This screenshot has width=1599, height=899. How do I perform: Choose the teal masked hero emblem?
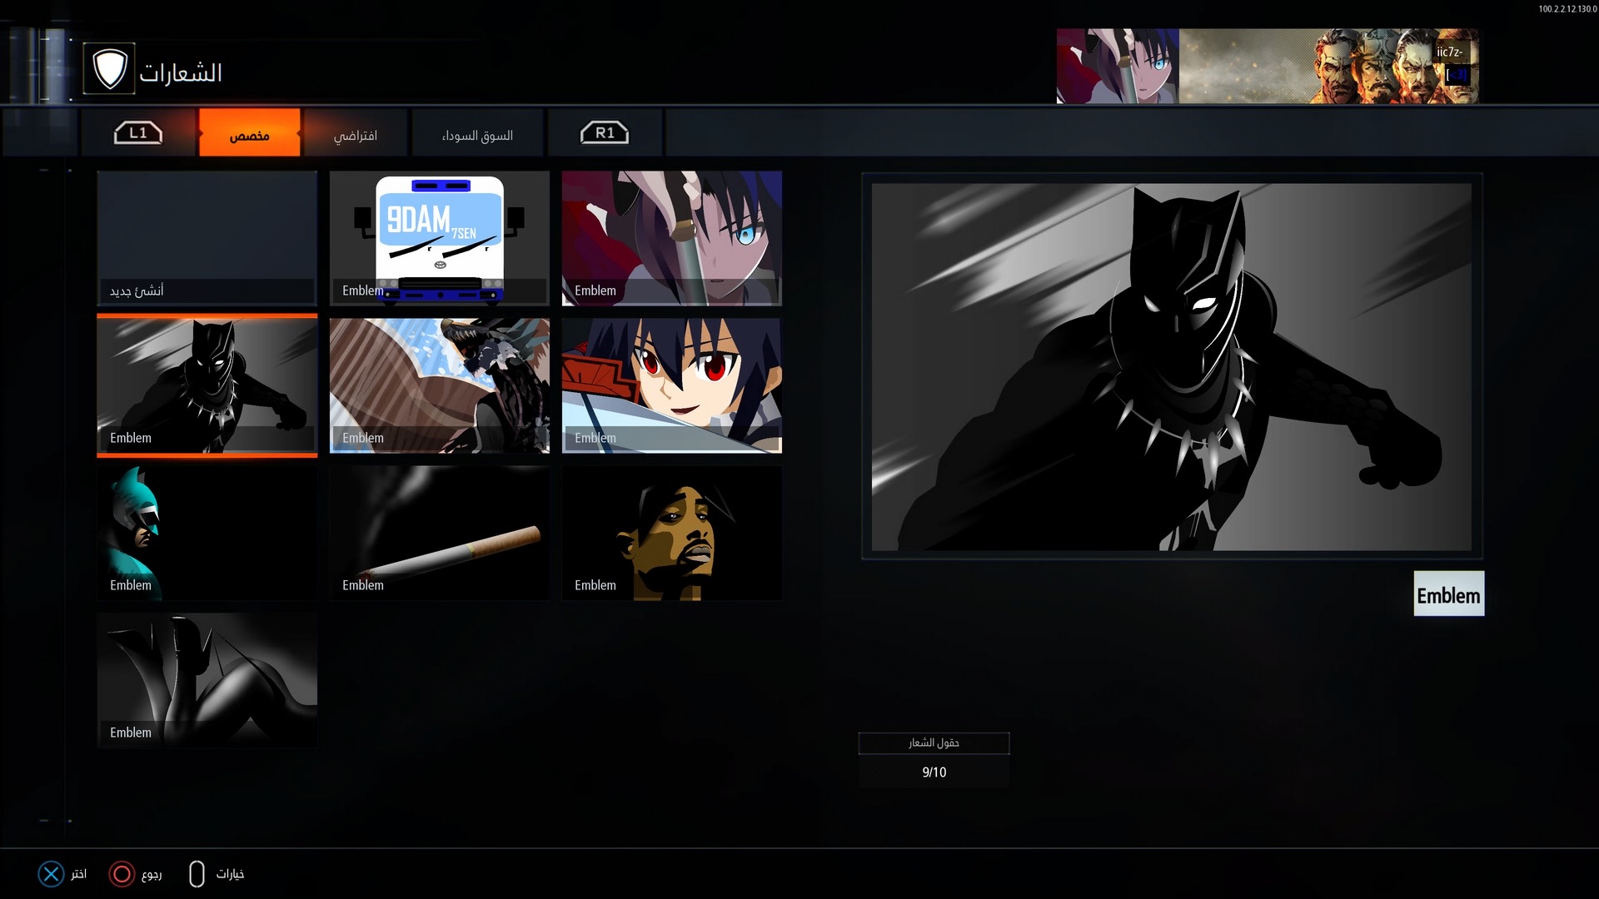(207, 533)
